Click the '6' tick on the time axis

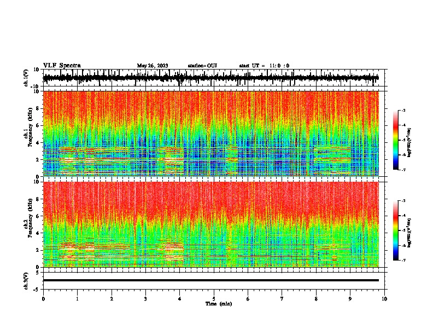(x=248, y=299)
